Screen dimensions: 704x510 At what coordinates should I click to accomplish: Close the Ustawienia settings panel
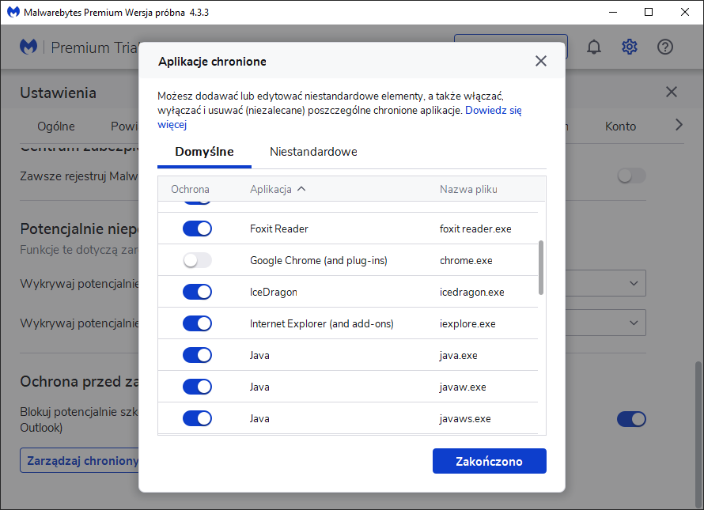point(672,92)
